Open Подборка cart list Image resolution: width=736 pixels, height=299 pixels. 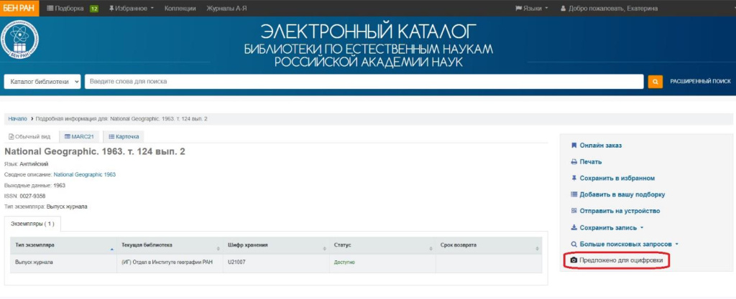coord(65,9)
